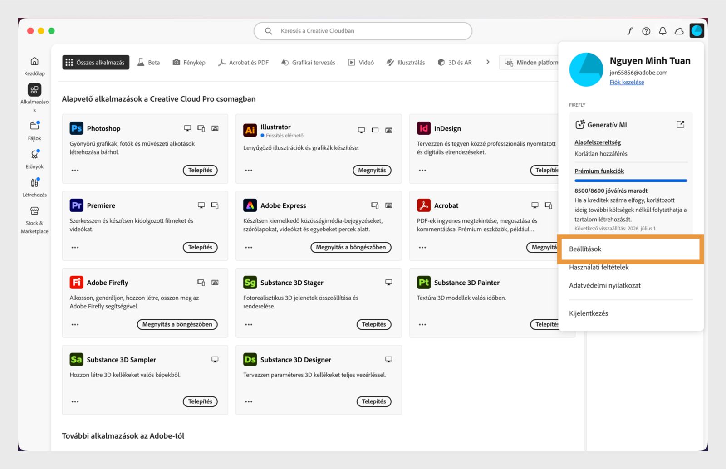The width and height of the screenshot is (726, 469).
Task: Click Megnyitás a böngészőben for Adobe Express
Action: 351,247
